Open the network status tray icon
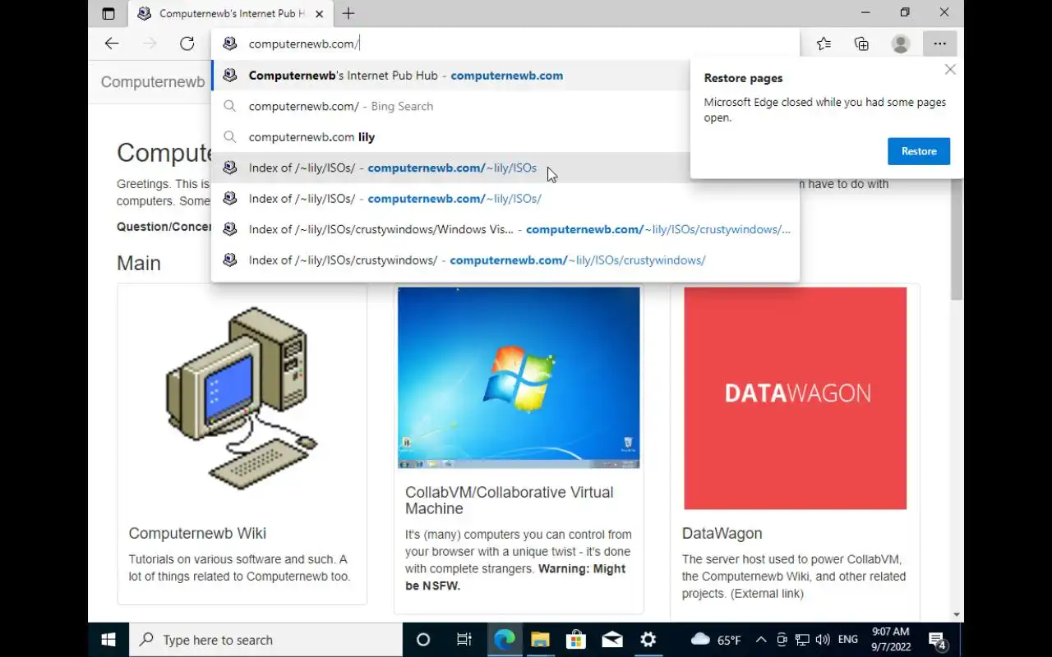Image resolution: width=1052 pixels, height=657 pixels. click(x=803, y=640)
